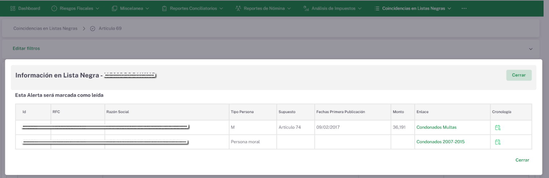The image size is (549, 178).
Task: Open chronology icon for Condonados 2007-2015 row
Action: click(x=498, y=142)
